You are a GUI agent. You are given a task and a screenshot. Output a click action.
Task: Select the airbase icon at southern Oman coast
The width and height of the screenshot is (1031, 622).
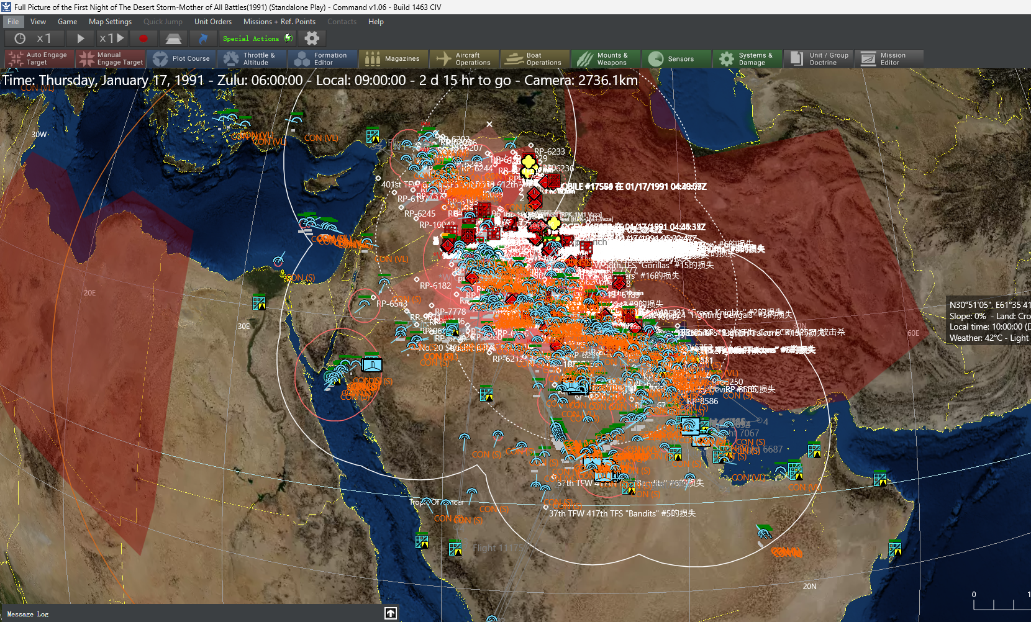click(x=895, y=549)
